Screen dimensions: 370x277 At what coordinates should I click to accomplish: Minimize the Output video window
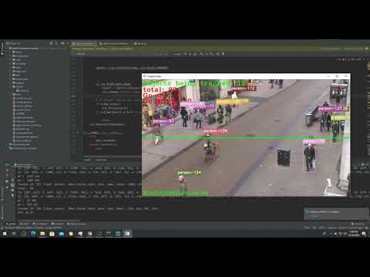pos(328,76)
